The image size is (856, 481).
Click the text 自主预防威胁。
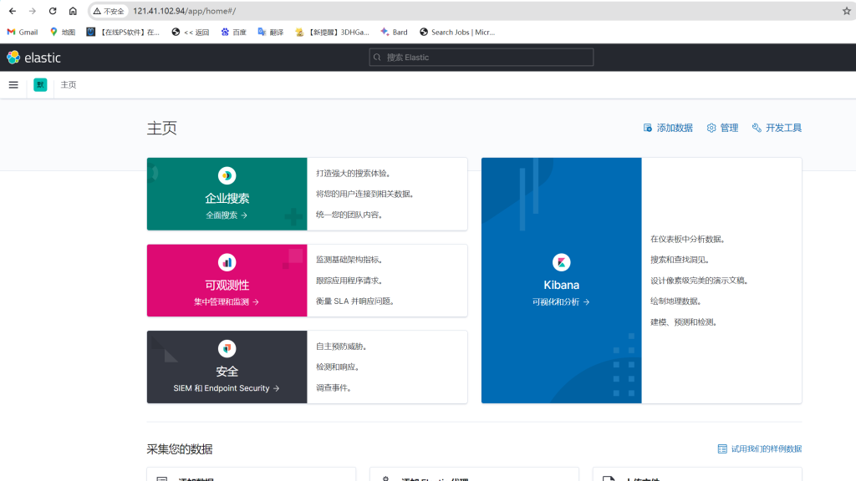coord(342,347)
